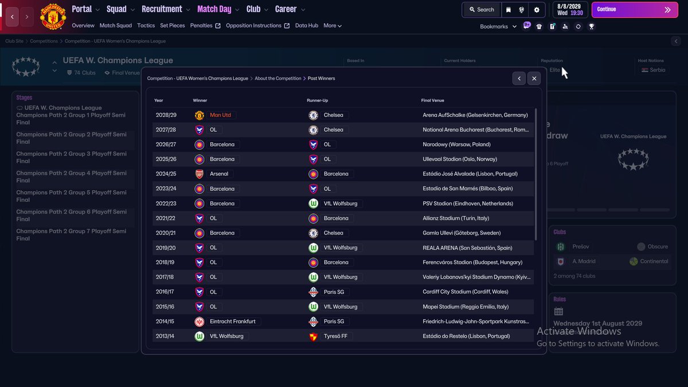Click Club Site breadcrumb link

pyautogui.click(x=14, y=41)
